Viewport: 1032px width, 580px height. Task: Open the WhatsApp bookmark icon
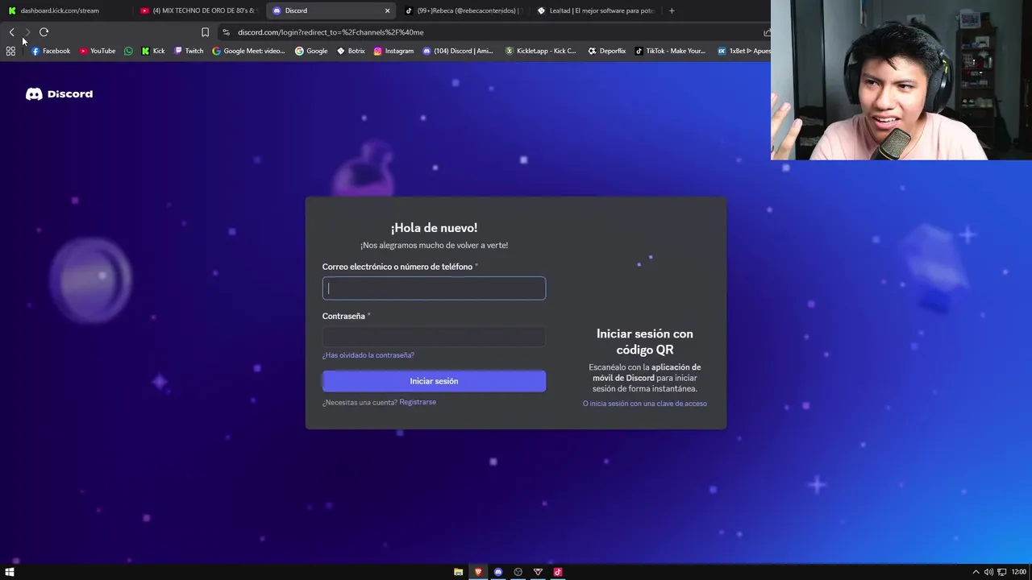point(128,51)
